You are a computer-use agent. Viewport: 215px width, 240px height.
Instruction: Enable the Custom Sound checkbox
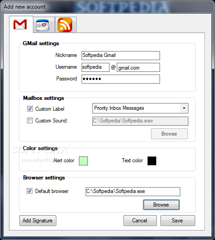(x=30, y=121)
